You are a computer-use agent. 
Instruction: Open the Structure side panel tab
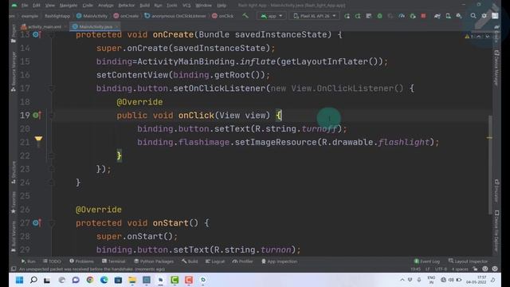(14, 172)
